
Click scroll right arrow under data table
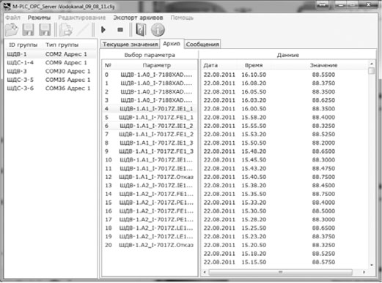tap(364, 272)
